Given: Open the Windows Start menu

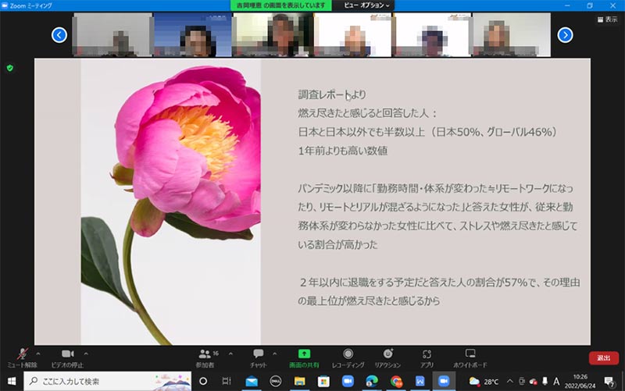Looking at the screenshot, I should point(12,382).
